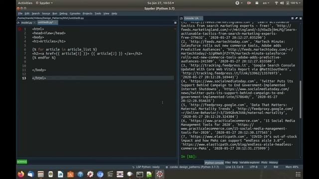
Task: Open Ubuntu Software from the dock
Action: click(x=70, y=174)
